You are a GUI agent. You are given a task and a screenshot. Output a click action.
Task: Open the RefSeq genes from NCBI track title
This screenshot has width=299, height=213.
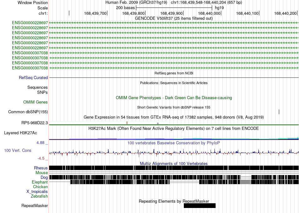(174, 73)
